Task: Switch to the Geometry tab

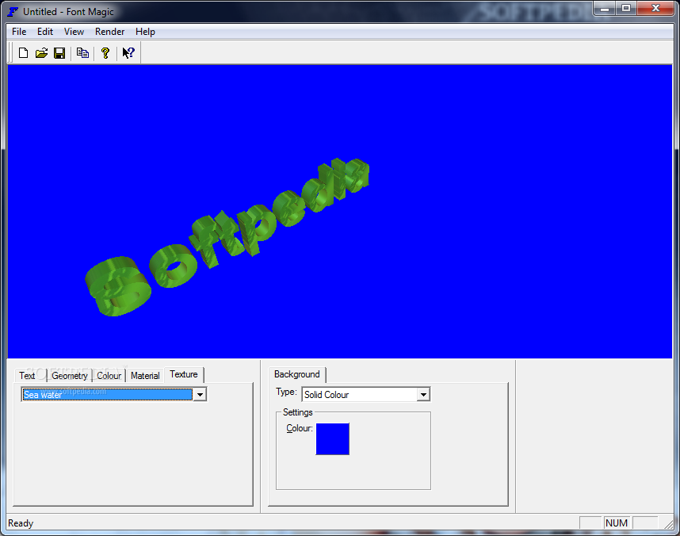Action: [70, 376]
